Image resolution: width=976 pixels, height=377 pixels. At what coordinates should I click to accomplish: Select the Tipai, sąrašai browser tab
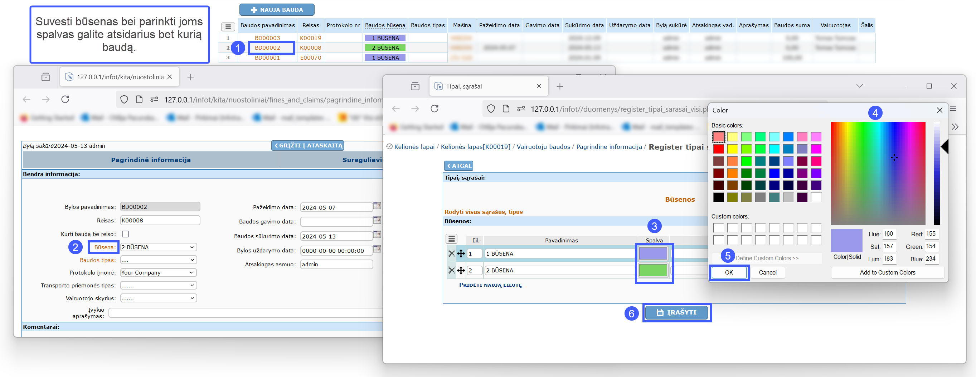488,86
